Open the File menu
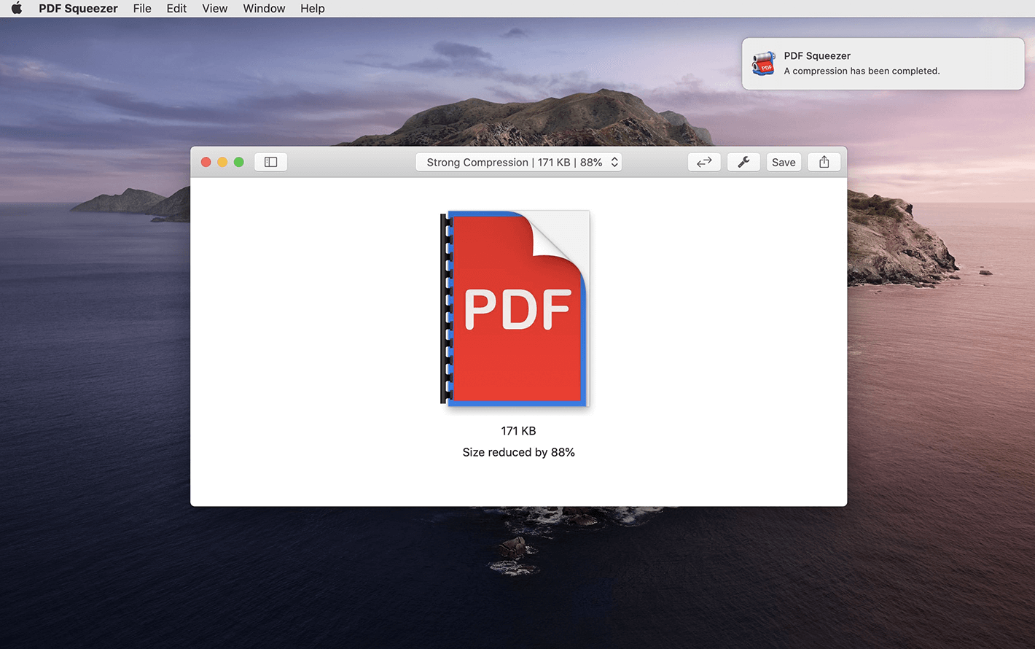Viewport: 1035px width, 649px height. (x=142, y=9)
